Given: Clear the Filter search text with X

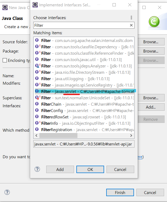Looking at the screenshot, I should [x=131, y=25].
